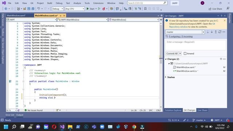Open the Build menu
233x131 pixels.
pos(50,3)
